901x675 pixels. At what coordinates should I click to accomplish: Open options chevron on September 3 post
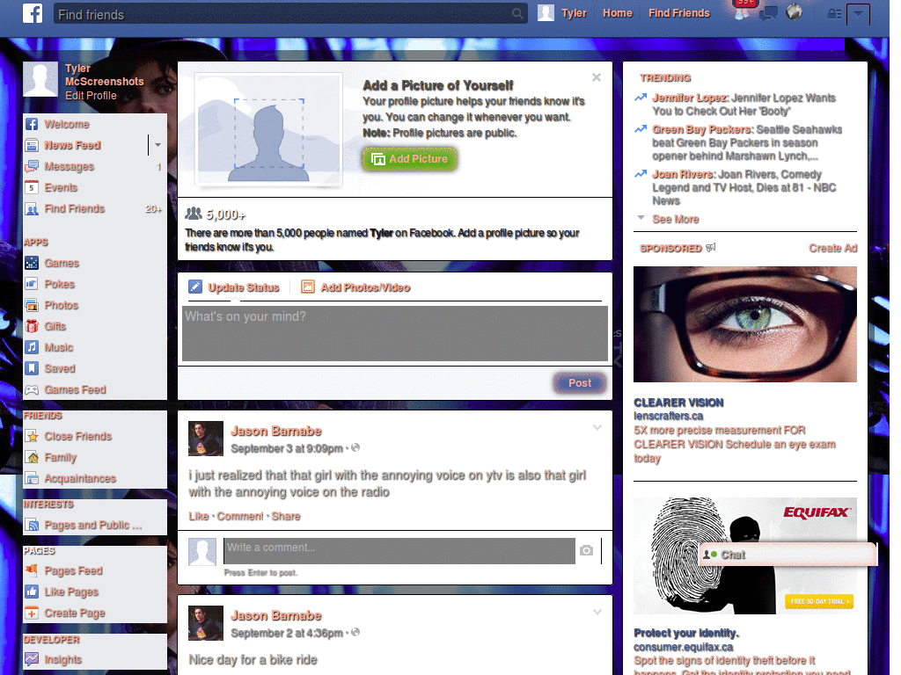[597, 428]
